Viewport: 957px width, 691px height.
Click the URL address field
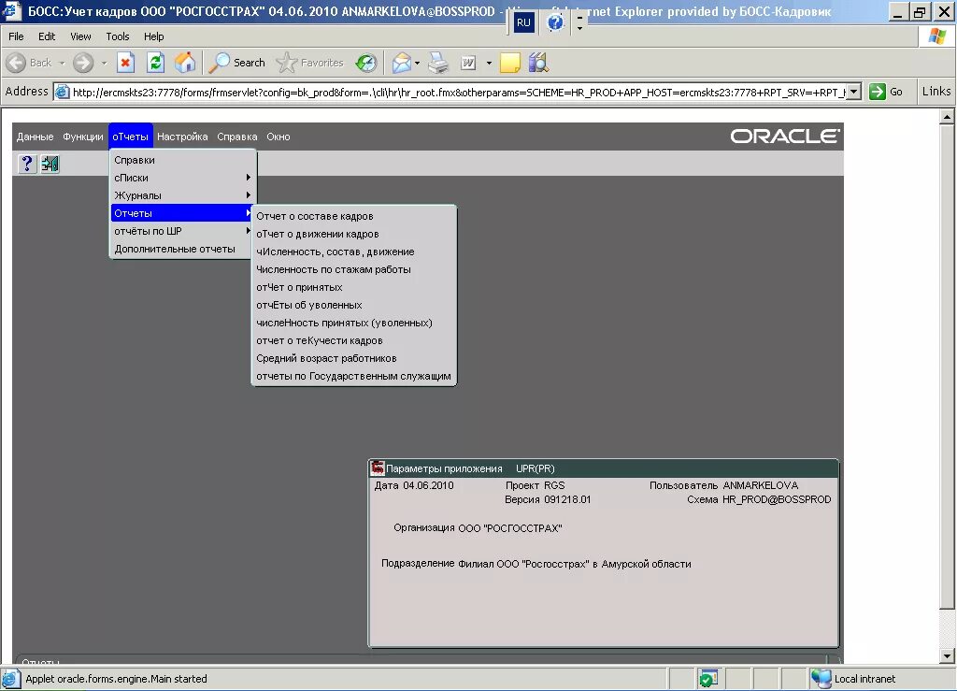(x=458, y=93)
